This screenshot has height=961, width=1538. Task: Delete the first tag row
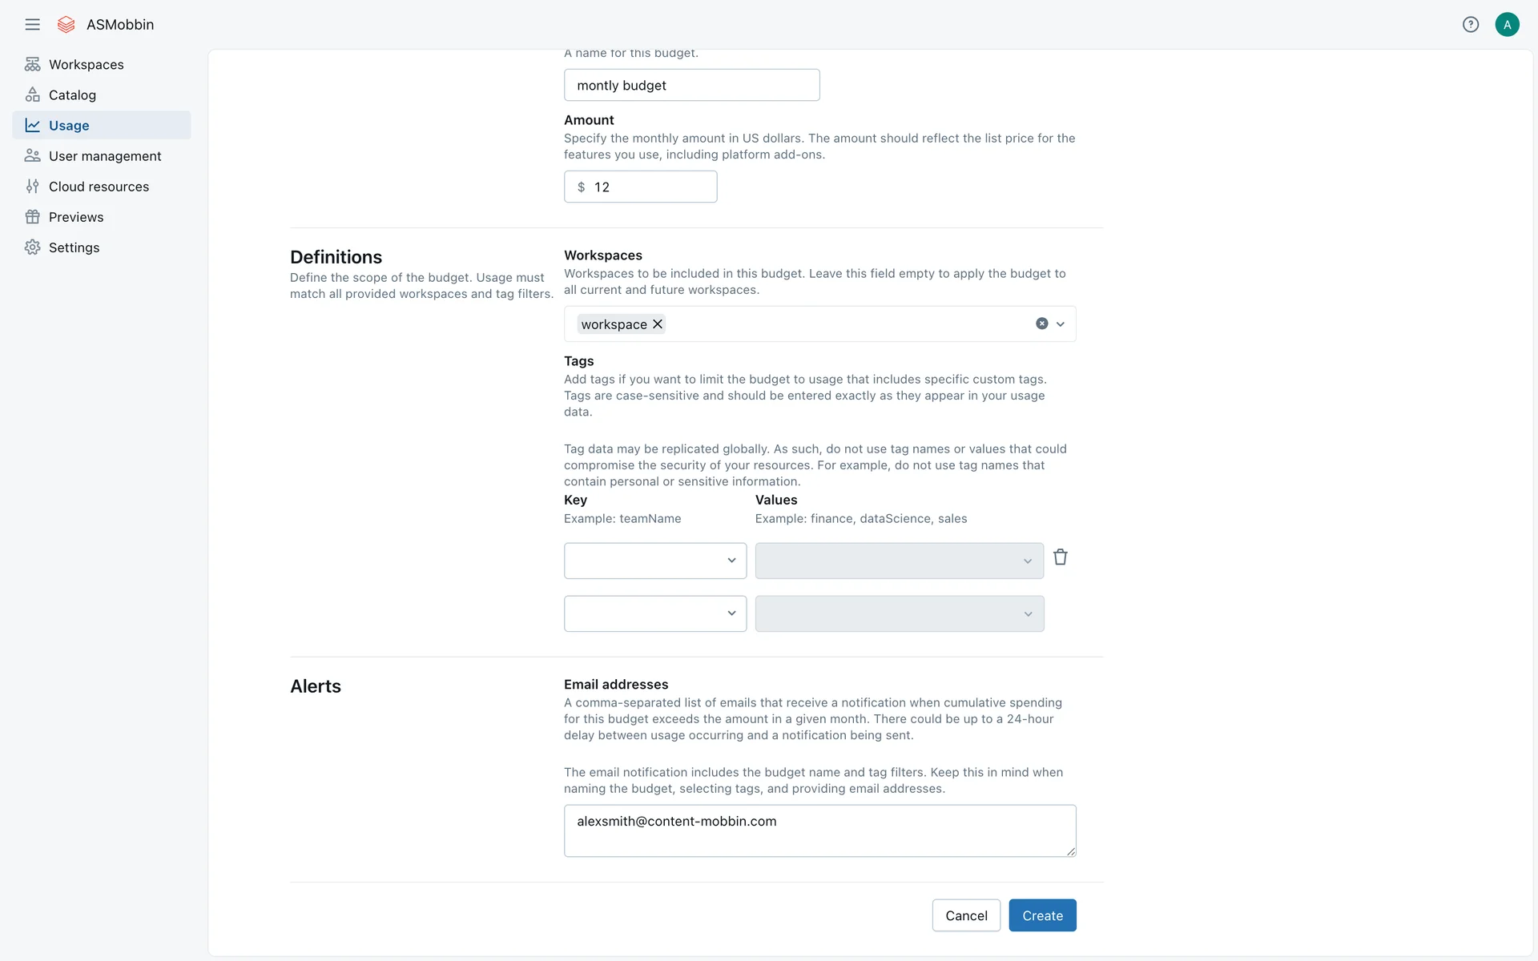click(1060, 557)
